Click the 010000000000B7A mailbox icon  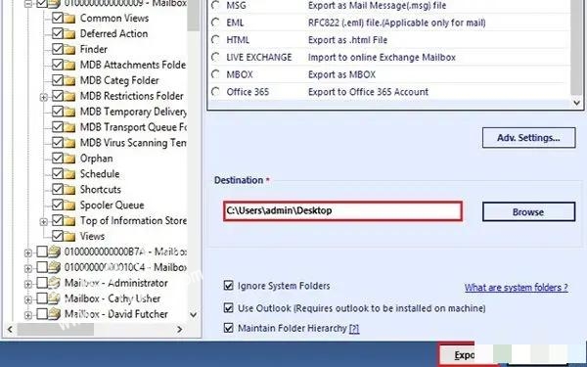(x=54, y=252)
